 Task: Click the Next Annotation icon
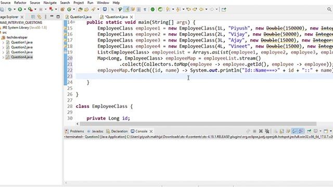click(168, 9)
